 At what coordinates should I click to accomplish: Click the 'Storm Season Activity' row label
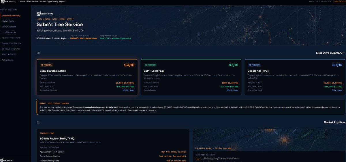(50, 156)
